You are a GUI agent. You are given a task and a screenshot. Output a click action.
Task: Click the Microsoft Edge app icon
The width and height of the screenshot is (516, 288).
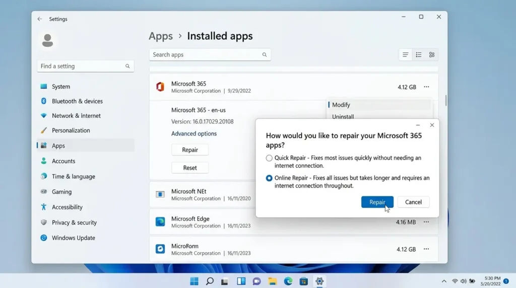[160, 222]
